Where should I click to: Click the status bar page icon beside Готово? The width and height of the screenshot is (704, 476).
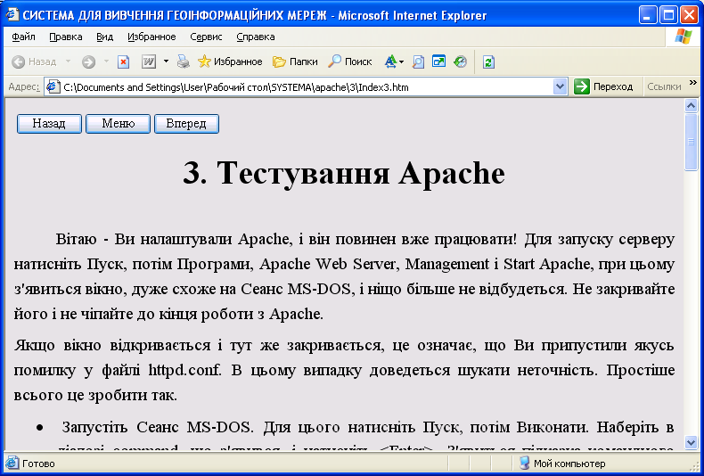(x=12, y=463)
